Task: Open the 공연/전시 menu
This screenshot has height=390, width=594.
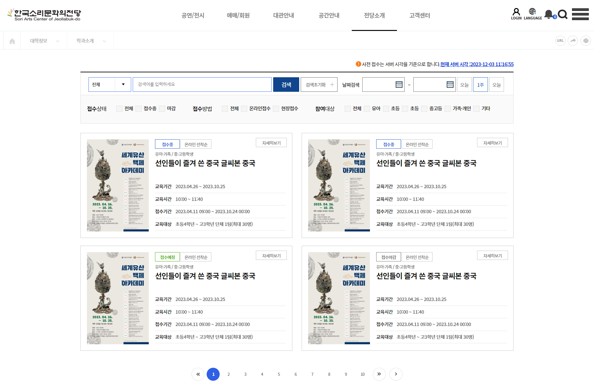Action: [193, 15]
